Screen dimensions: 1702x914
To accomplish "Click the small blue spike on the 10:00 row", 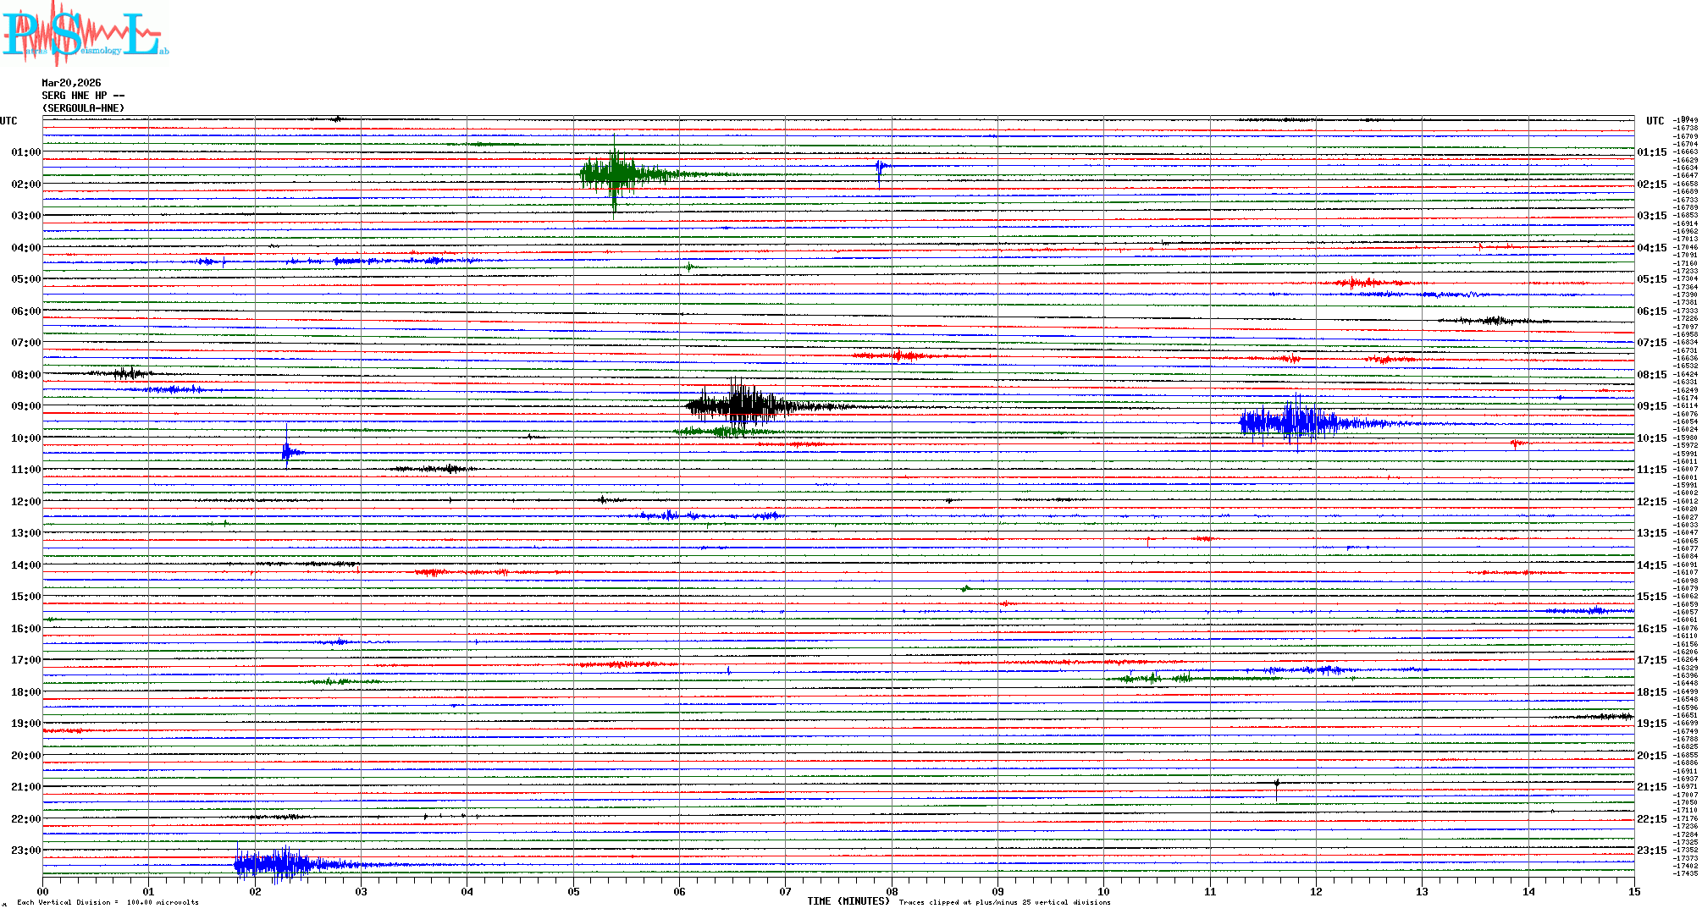I will (287, 452).
